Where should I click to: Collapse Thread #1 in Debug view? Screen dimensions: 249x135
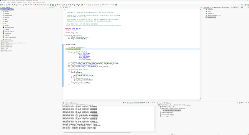(x=160, y=108)
